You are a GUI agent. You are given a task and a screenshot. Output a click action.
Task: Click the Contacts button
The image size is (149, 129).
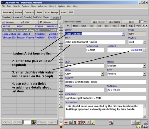(29, 12)
